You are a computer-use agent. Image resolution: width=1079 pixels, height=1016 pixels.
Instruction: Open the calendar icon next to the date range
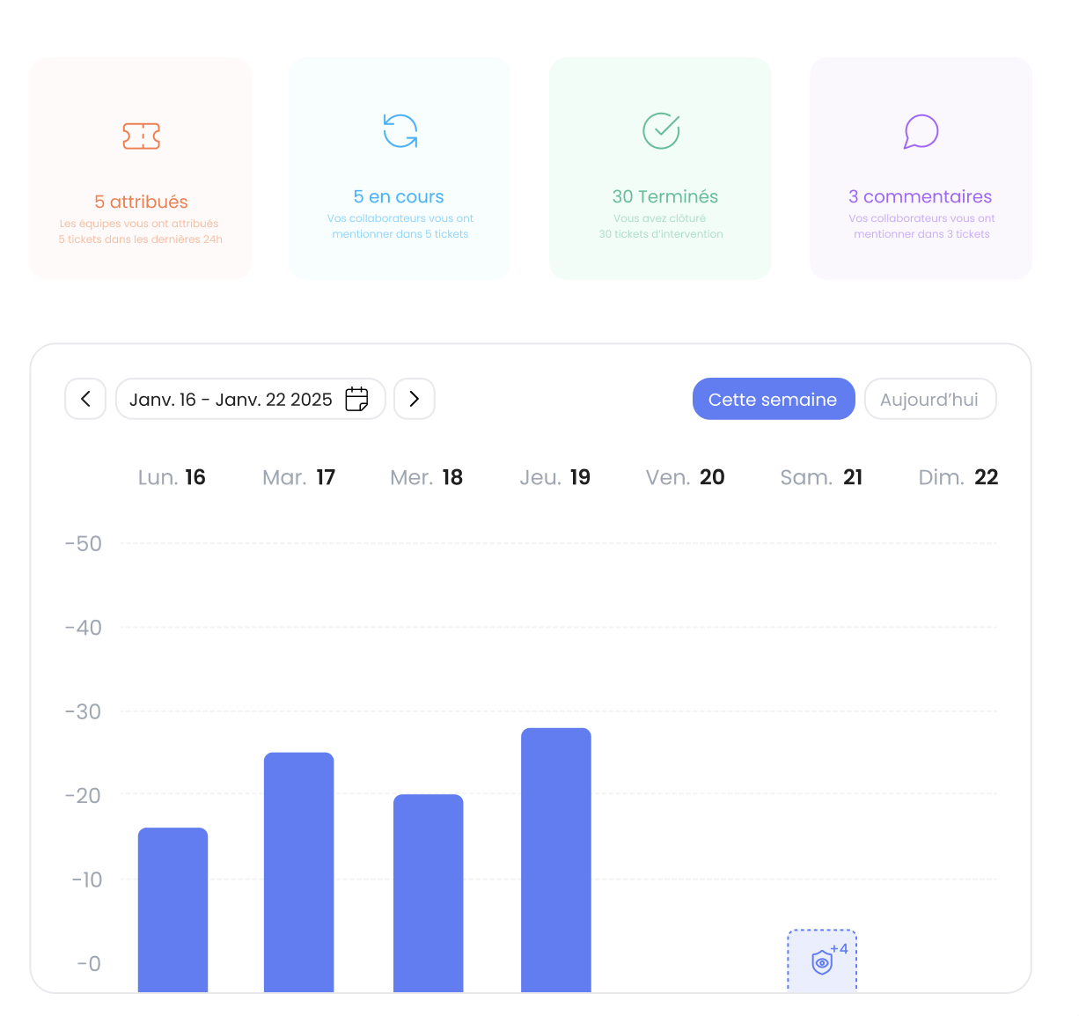356,399
